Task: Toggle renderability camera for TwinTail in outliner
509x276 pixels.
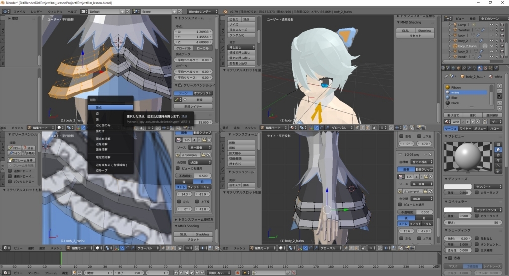Action: (x=502, y=30)
